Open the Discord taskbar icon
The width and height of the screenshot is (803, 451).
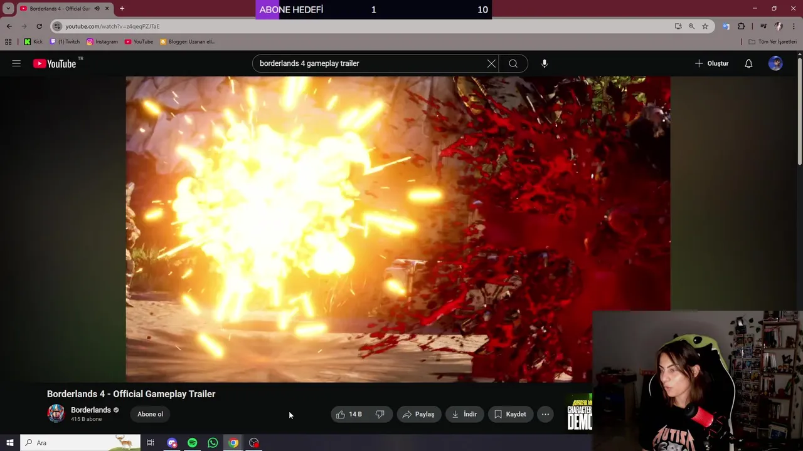172,443
